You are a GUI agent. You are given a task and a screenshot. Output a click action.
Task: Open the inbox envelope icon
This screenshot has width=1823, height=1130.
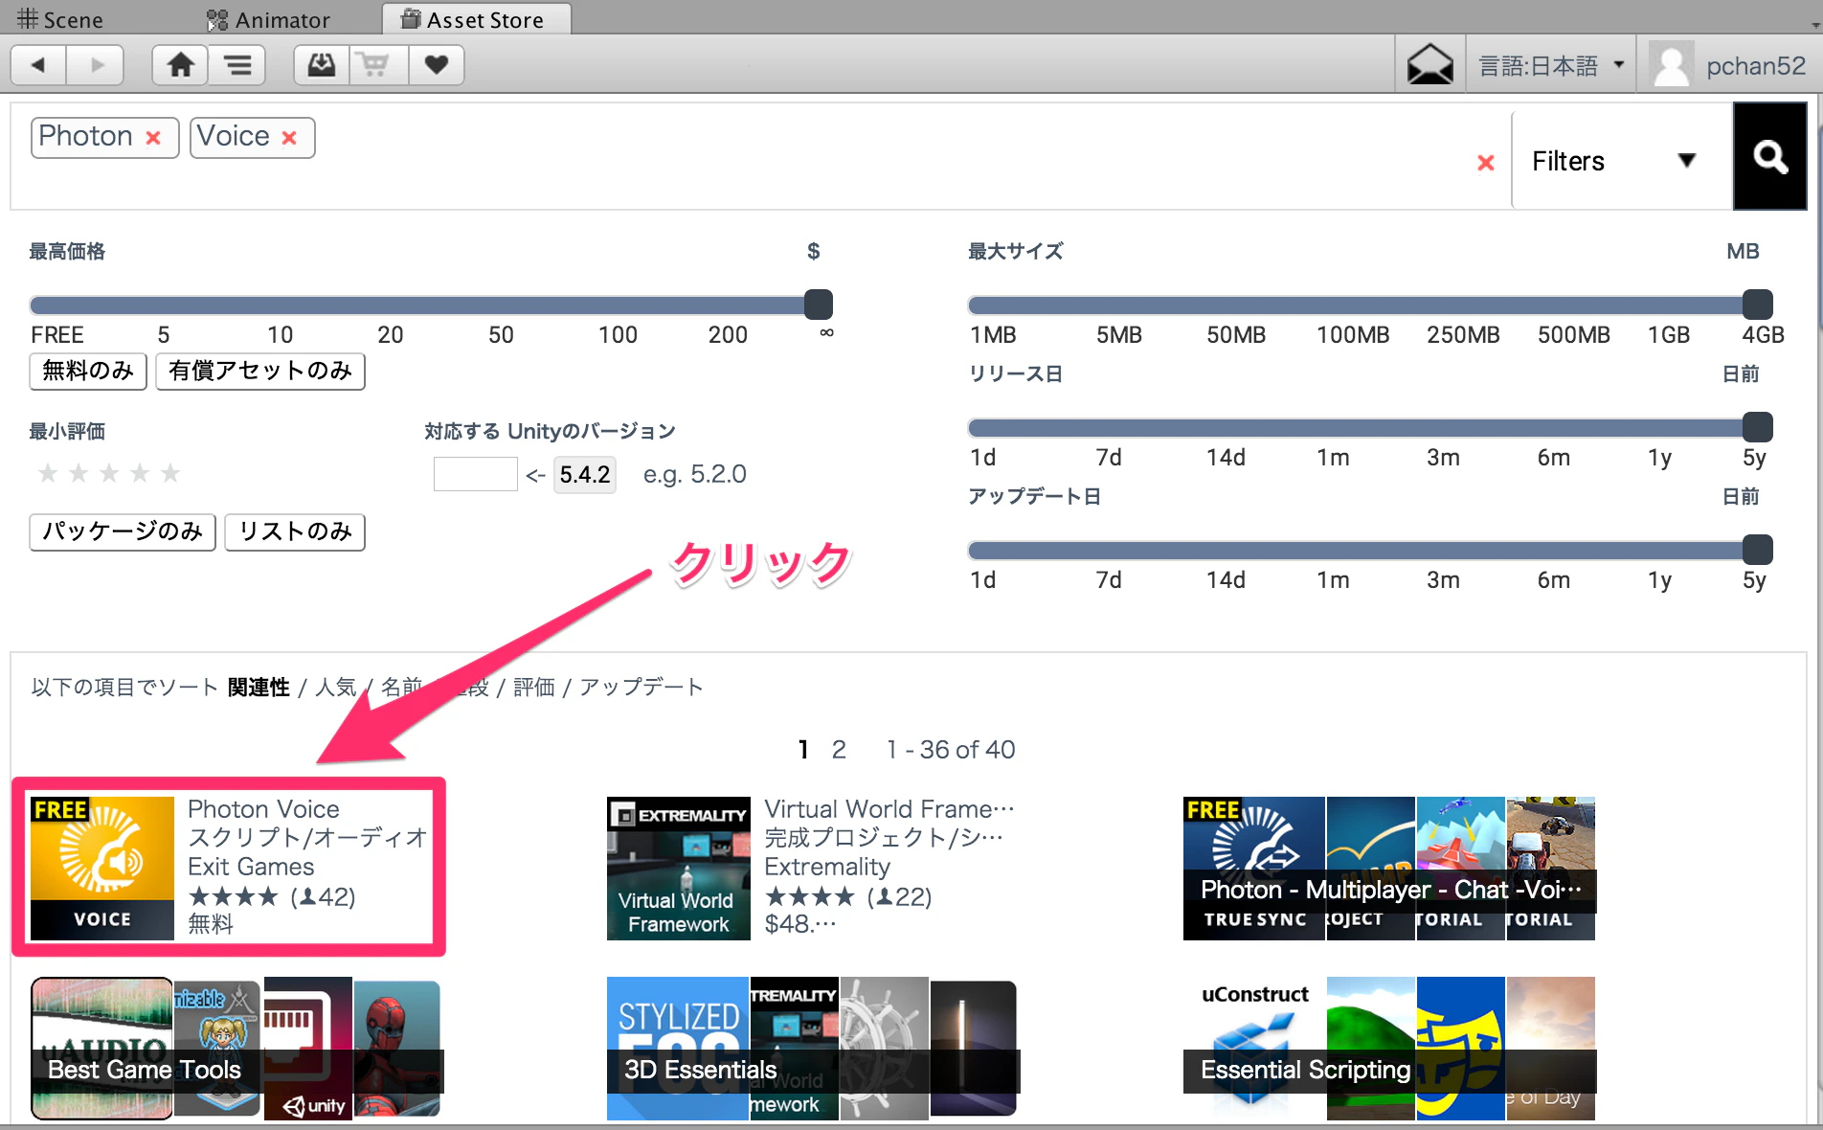(1429, 65)
